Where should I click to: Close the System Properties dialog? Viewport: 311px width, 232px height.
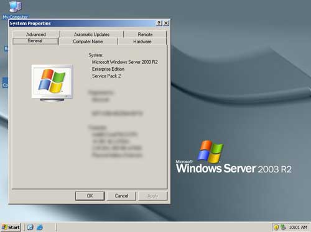click(x=166, y=23)
